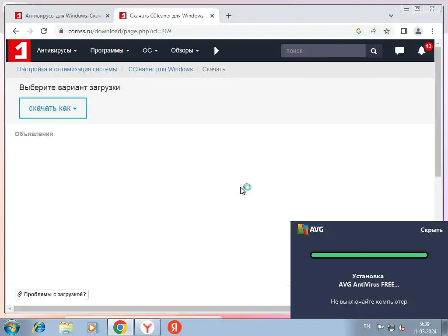
Task: View site security lock icon
Action: click(61, 31)
